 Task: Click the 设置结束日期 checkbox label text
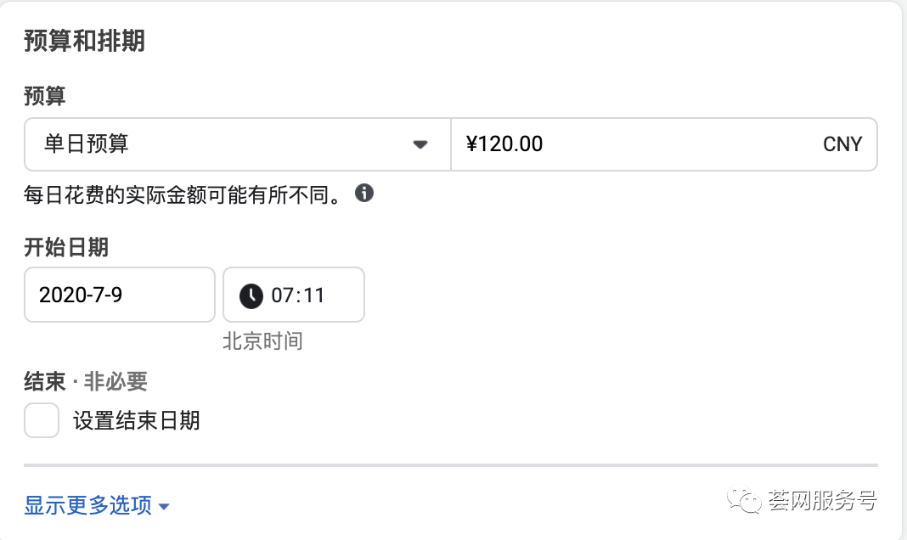tap(137, 420)
